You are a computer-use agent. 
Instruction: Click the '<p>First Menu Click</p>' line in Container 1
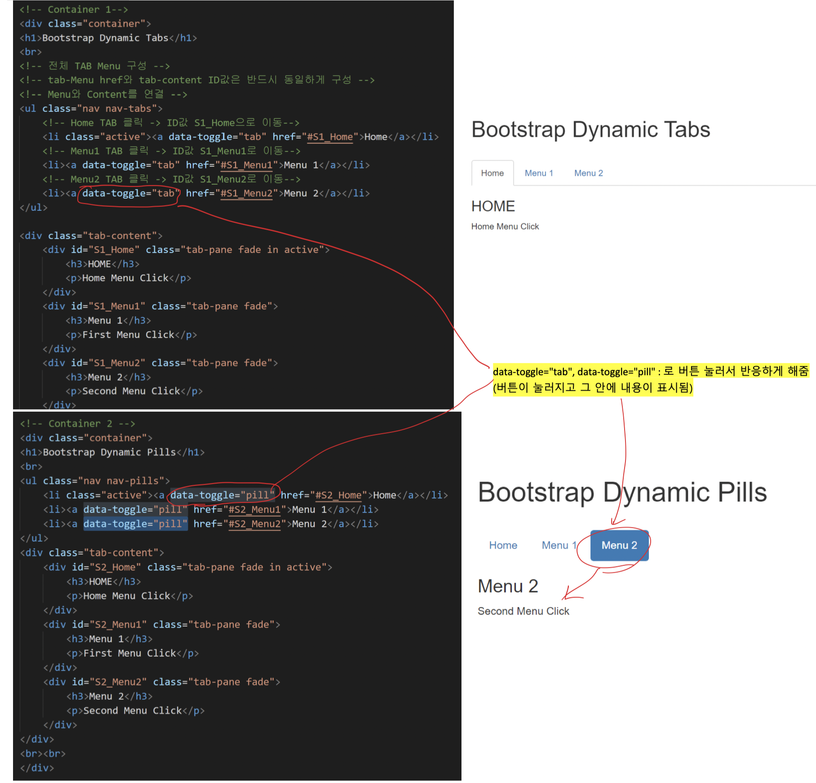131,335
